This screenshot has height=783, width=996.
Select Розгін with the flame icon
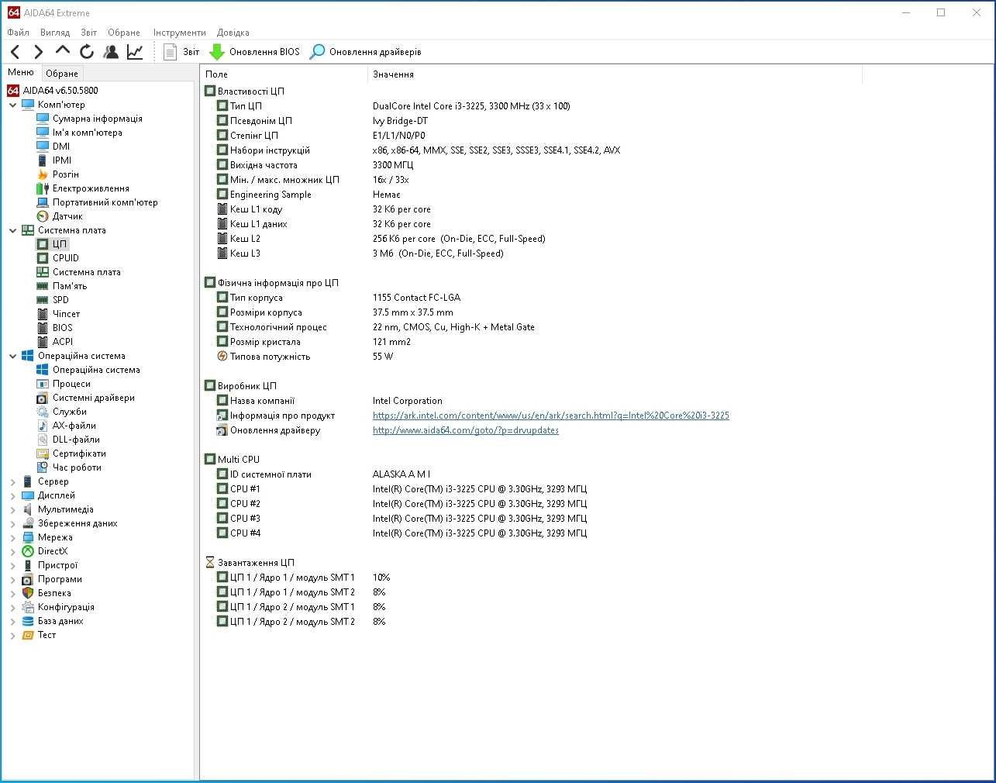pos(65,174)
